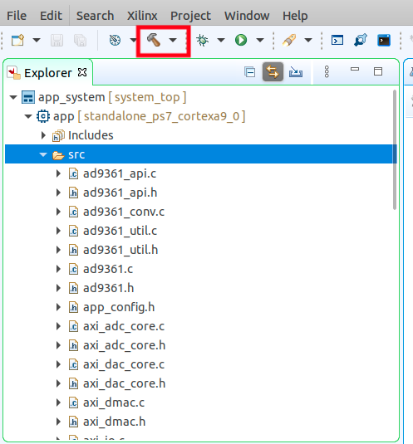Screen dimensions: 413x444
Task: Select the Explorer view tab
Action: 47,73
